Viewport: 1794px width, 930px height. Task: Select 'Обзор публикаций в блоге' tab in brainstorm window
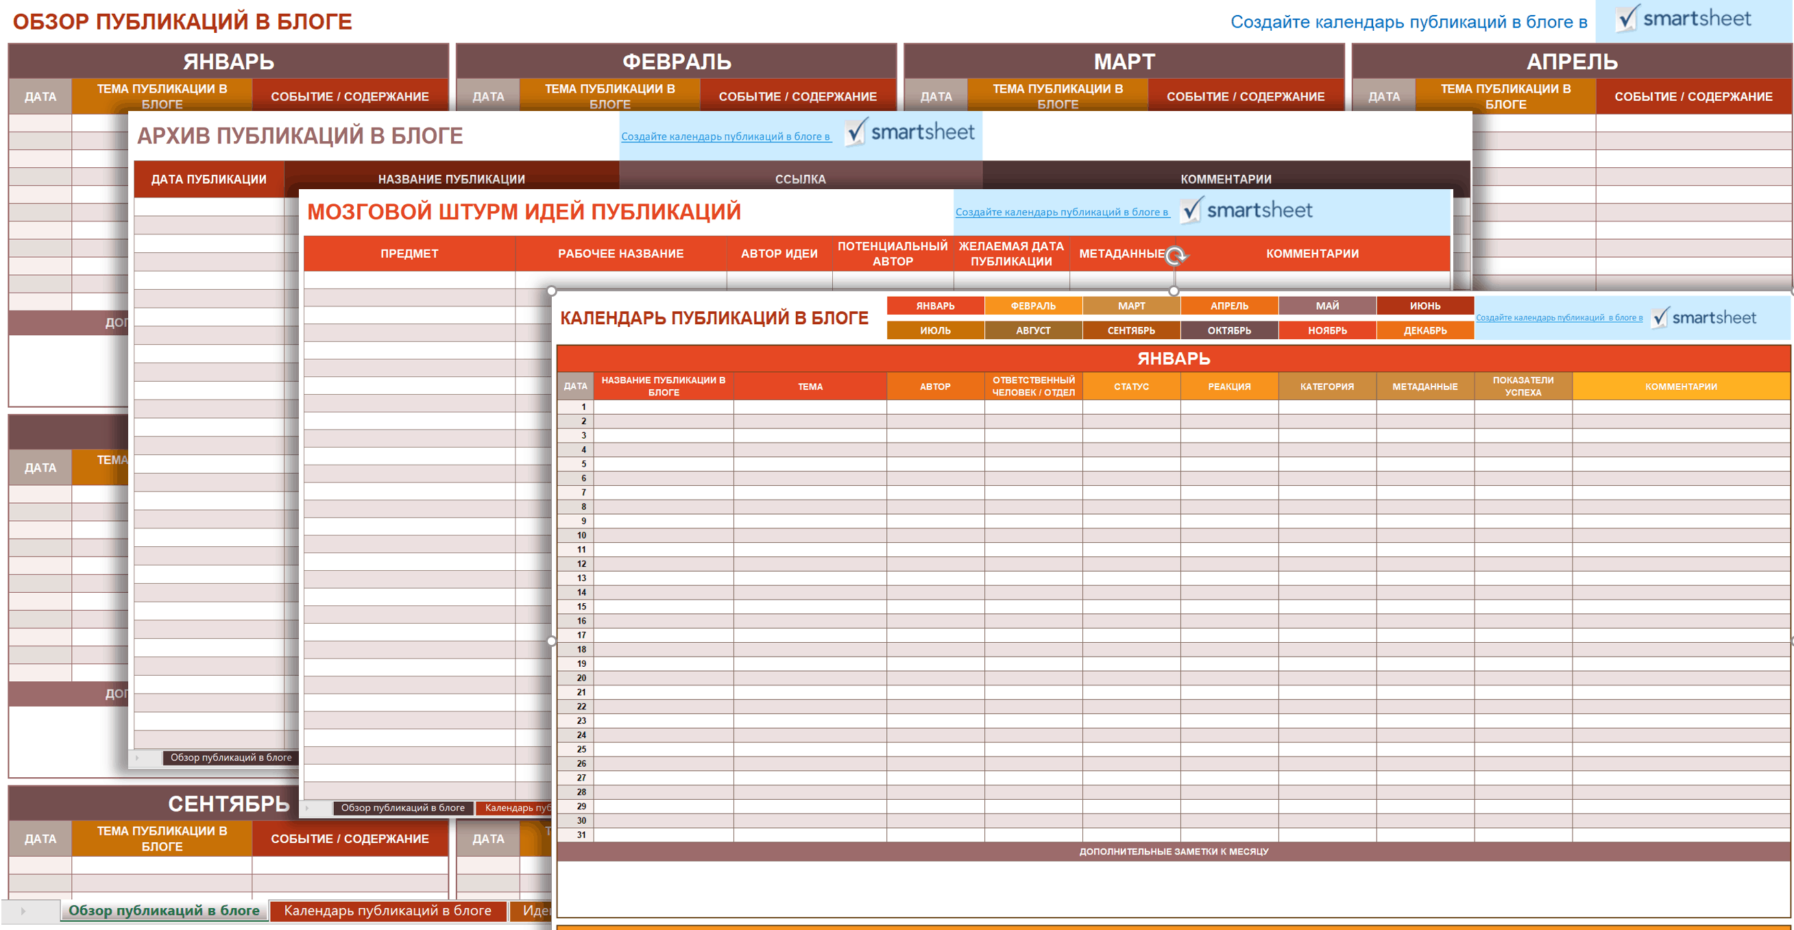(402, 807)
